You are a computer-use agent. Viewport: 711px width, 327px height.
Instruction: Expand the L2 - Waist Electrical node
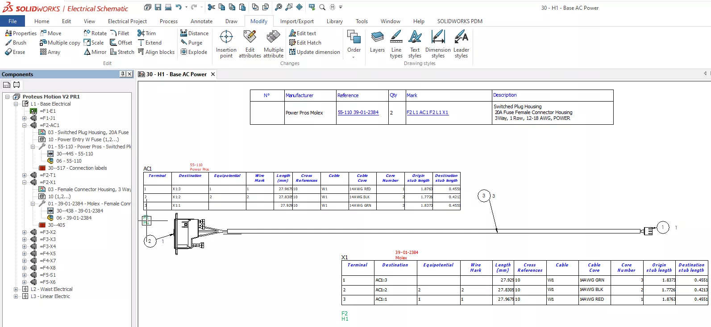pos(16,289)
